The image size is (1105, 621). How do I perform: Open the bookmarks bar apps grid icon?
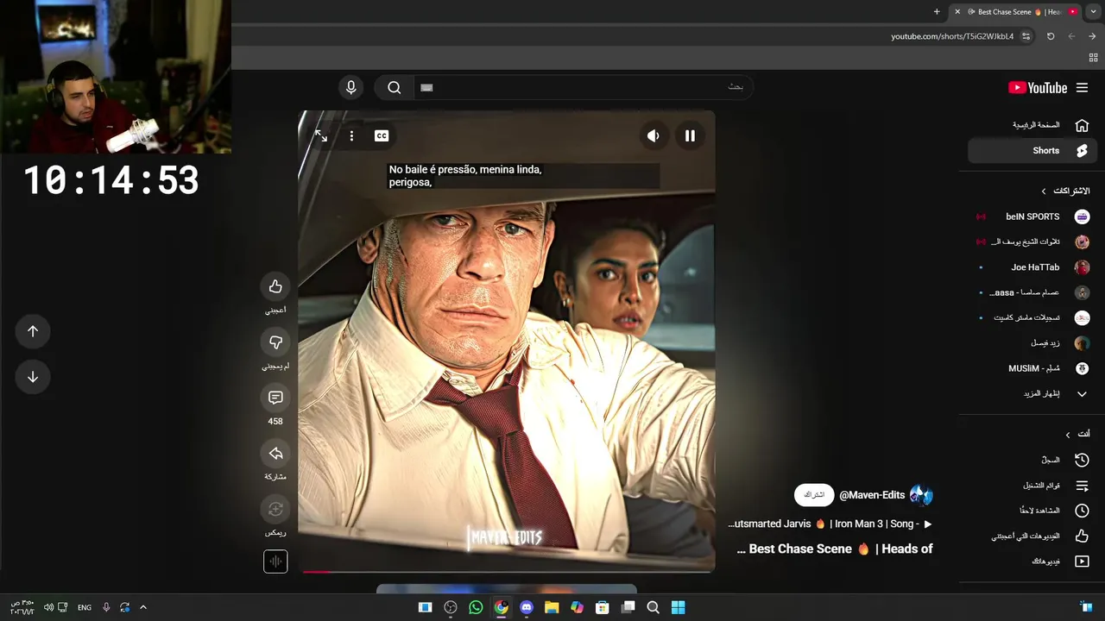[x=1093, y=58]
